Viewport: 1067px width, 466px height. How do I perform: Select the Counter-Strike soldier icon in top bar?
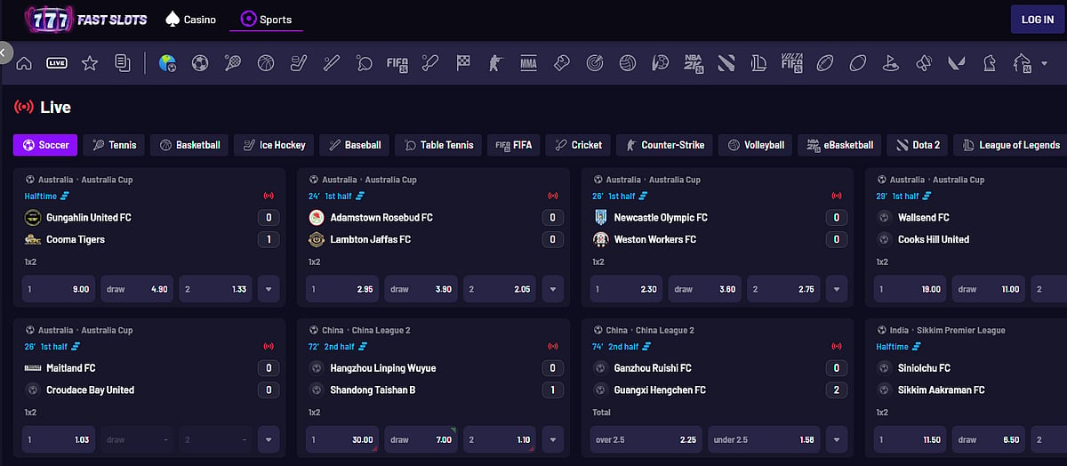click(x=495, y=63)
